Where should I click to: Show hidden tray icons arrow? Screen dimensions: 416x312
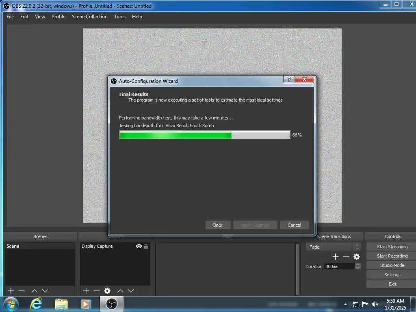345,304
